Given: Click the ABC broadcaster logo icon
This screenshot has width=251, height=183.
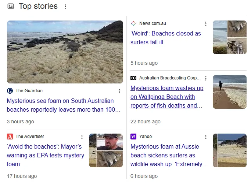Looking at the screenshot, I should 133,78.
